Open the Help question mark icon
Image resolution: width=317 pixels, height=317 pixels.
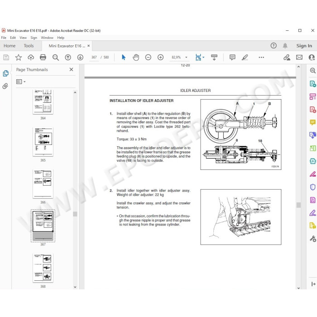click(274, 46)
